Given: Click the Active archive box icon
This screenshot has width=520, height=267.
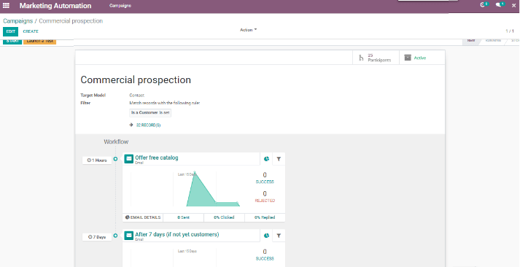Looking at the screenshot, I should coord(408,58).
